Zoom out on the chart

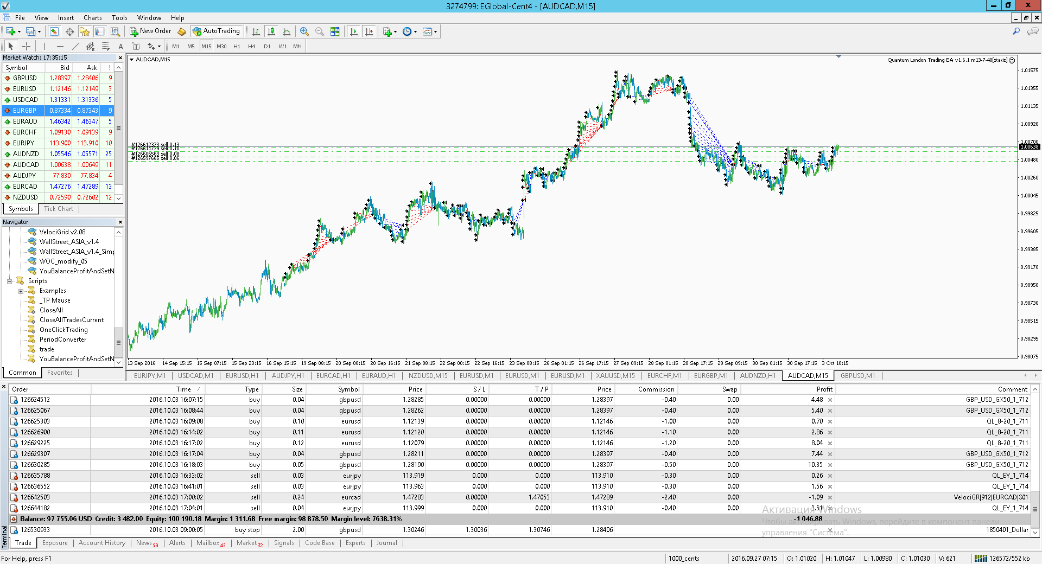click(x=320, y=31)
